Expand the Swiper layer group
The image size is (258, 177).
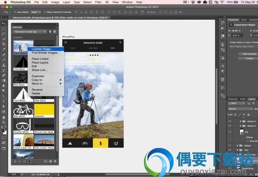tap(237, 146)
